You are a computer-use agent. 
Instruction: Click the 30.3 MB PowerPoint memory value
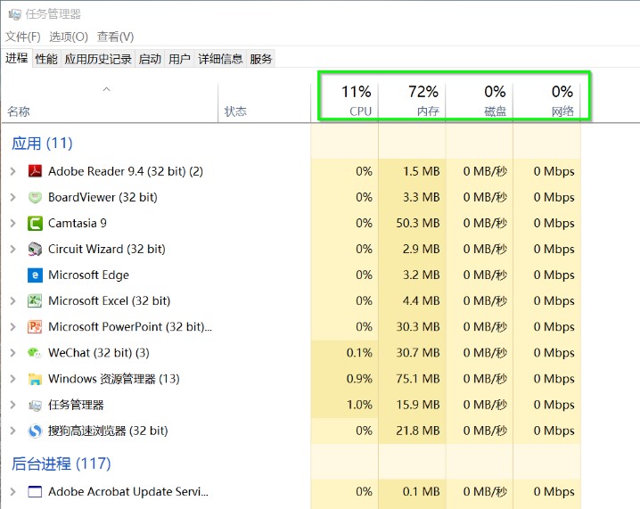[418, 327]
